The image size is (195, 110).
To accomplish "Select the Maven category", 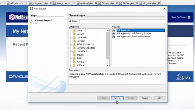I will [x=80, y=55].
